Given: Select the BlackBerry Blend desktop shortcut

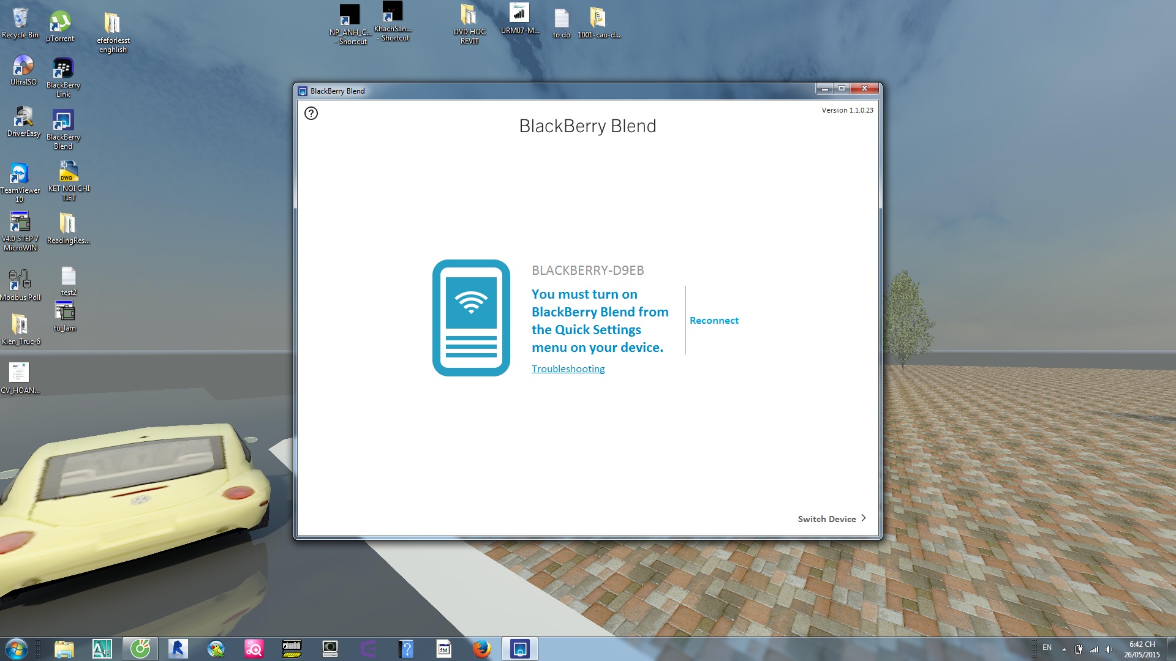Looking at the screenshot, I should pos(63,129).
